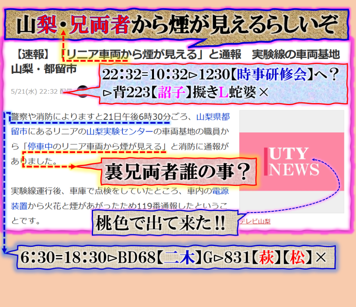Screen dimensions: 356x307
Task: Visit the テレビ山梨 source link
Action: coord(255,221)
